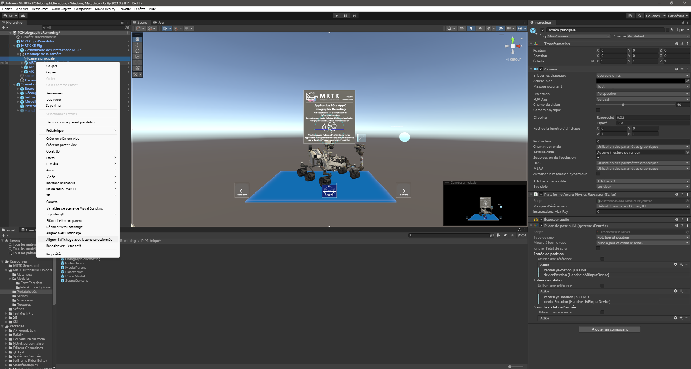Switch to the Jeu tab
This screenshot has width=691, height=369.
click(x=159, y=22)
